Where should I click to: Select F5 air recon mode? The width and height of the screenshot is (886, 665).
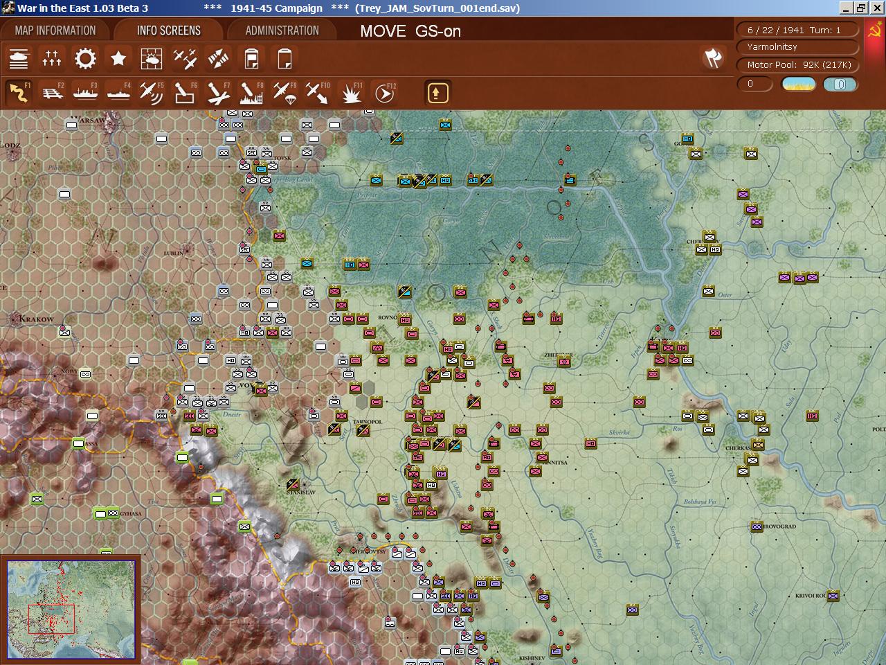pyautogui.click(x=152, y=92)
